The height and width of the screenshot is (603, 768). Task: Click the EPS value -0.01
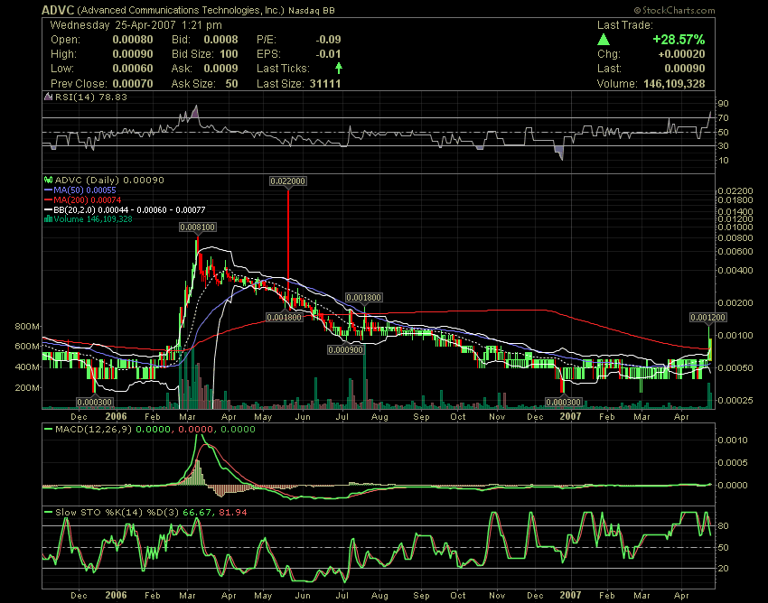328,54
